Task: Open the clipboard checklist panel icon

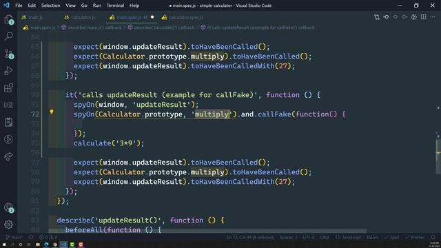Action: pyautogui.click(x=9, y=122)
